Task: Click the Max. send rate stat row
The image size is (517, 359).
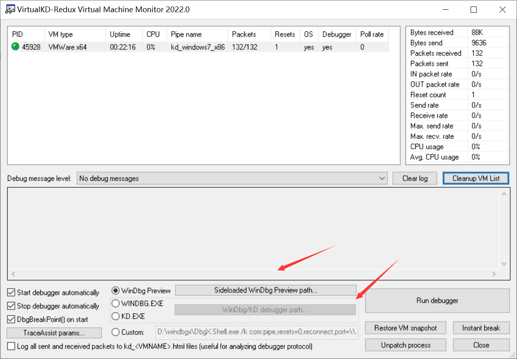Action: click(457, 126)
